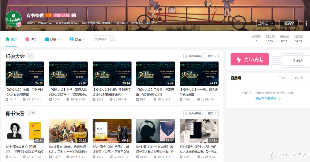Click the 知检大会 section heading
This screenshot has height=162, width=310.
15,56
